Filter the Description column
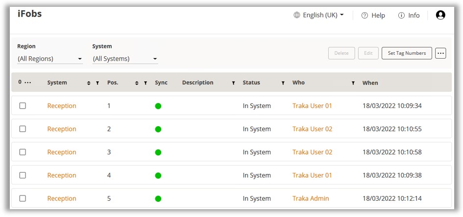Image resolution: width=463 pixels, height=217 pixels. (233, 83)
